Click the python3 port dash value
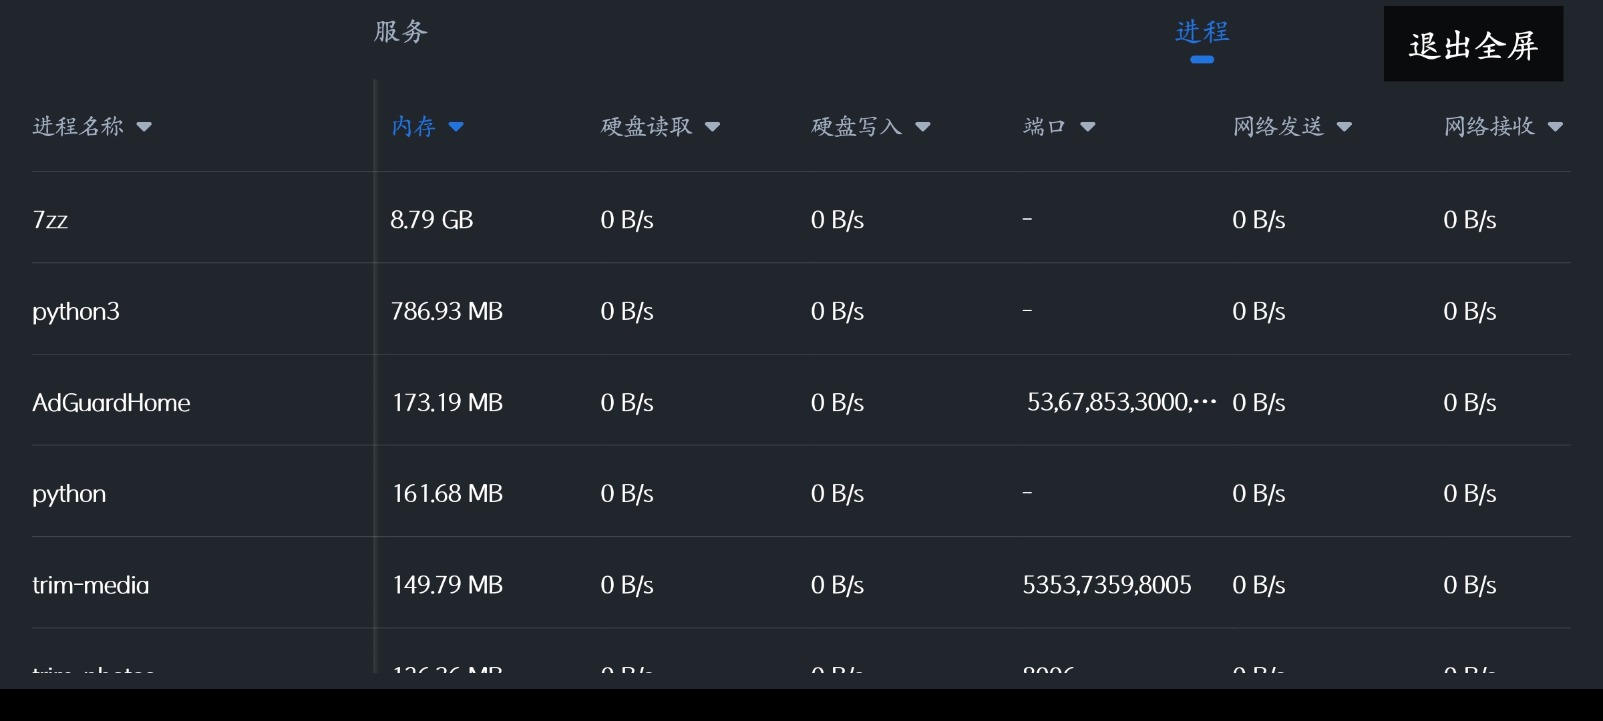This screenshot has height=721, width=1603. point(1027,310)
